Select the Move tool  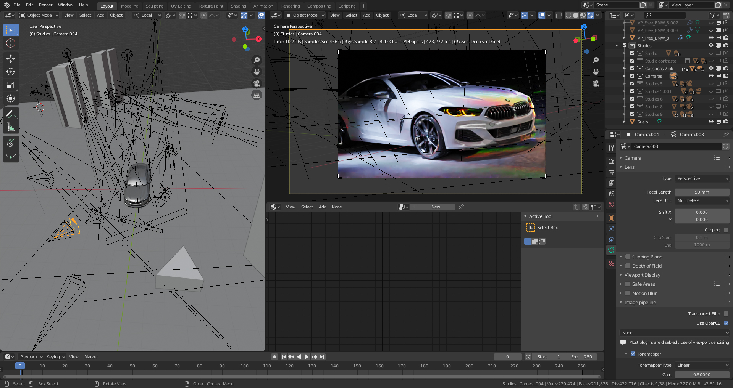[11, 58]
